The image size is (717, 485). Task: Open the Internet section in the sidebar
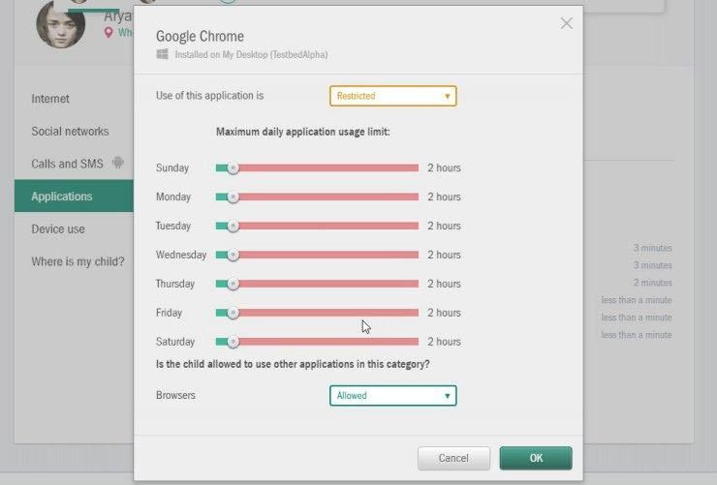[50, 99]
